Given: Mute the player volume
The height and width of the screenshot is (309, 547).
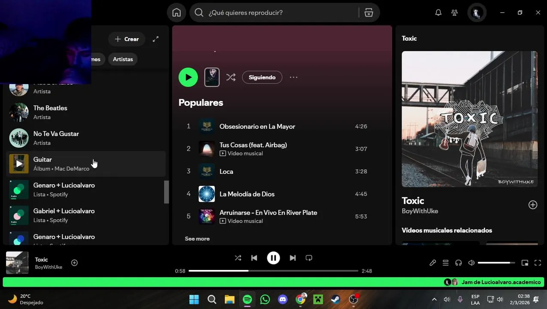Looking at the screenshot, I should tap(471, 263).
